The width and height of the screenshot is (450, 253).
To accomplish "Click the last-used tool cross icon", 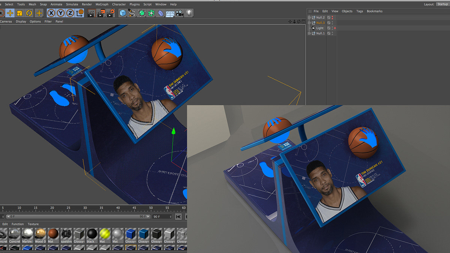I will tap(39, 13).
